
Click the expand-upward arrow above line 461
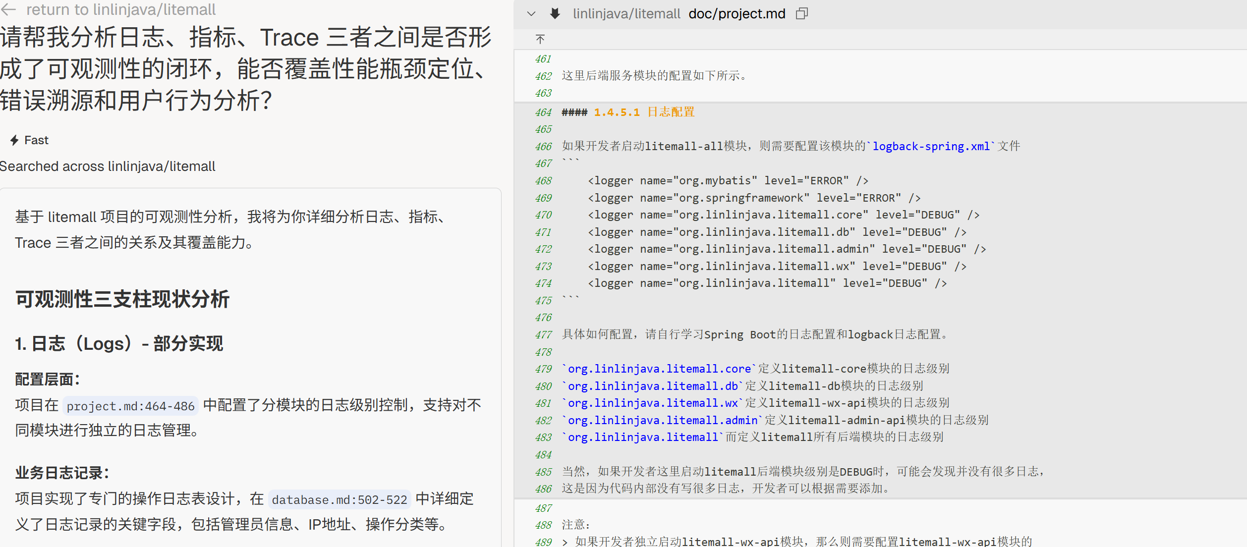pos(540,39)
